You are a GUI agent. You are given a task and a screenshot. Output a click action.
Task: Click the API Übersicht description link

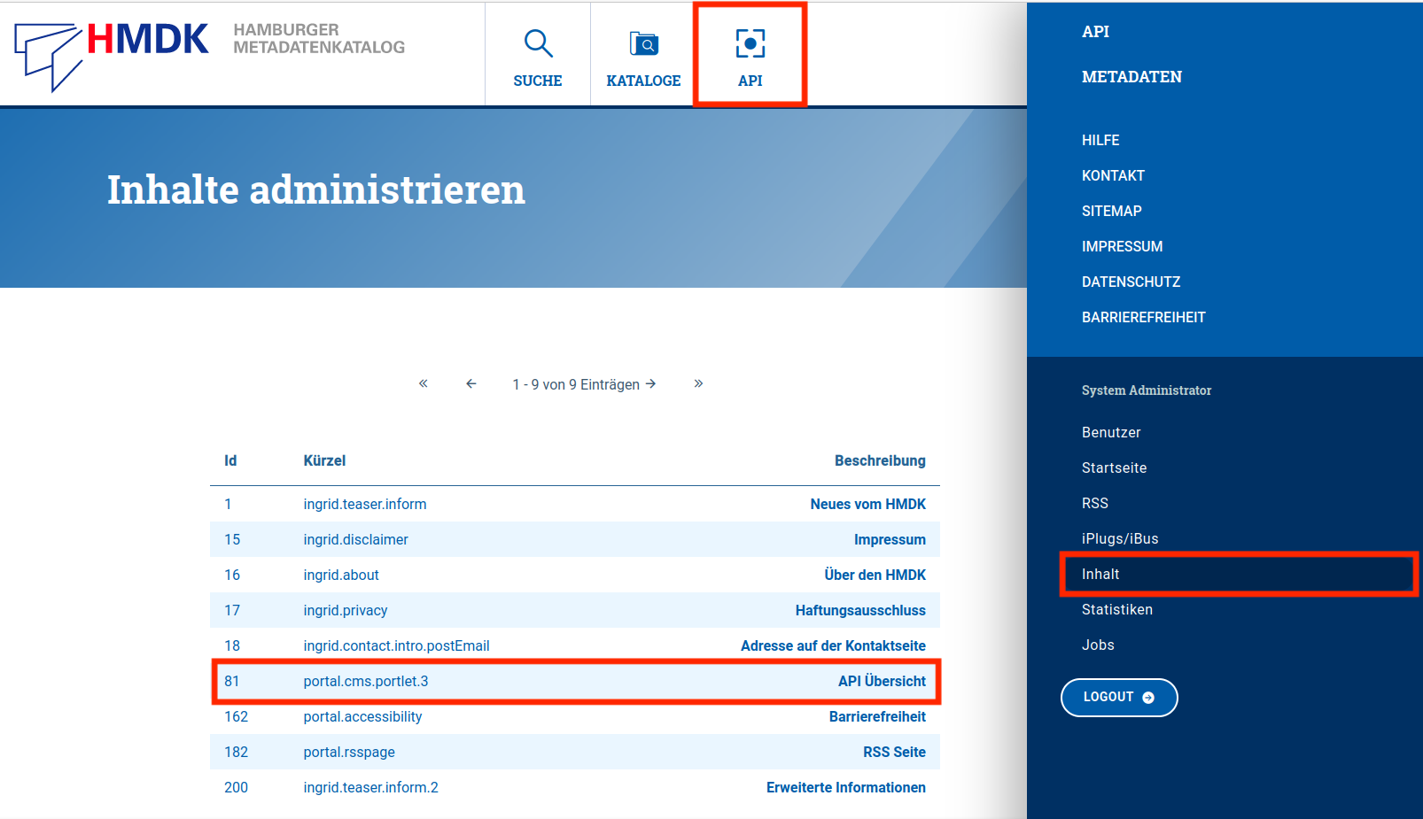(x=881, y=681)
